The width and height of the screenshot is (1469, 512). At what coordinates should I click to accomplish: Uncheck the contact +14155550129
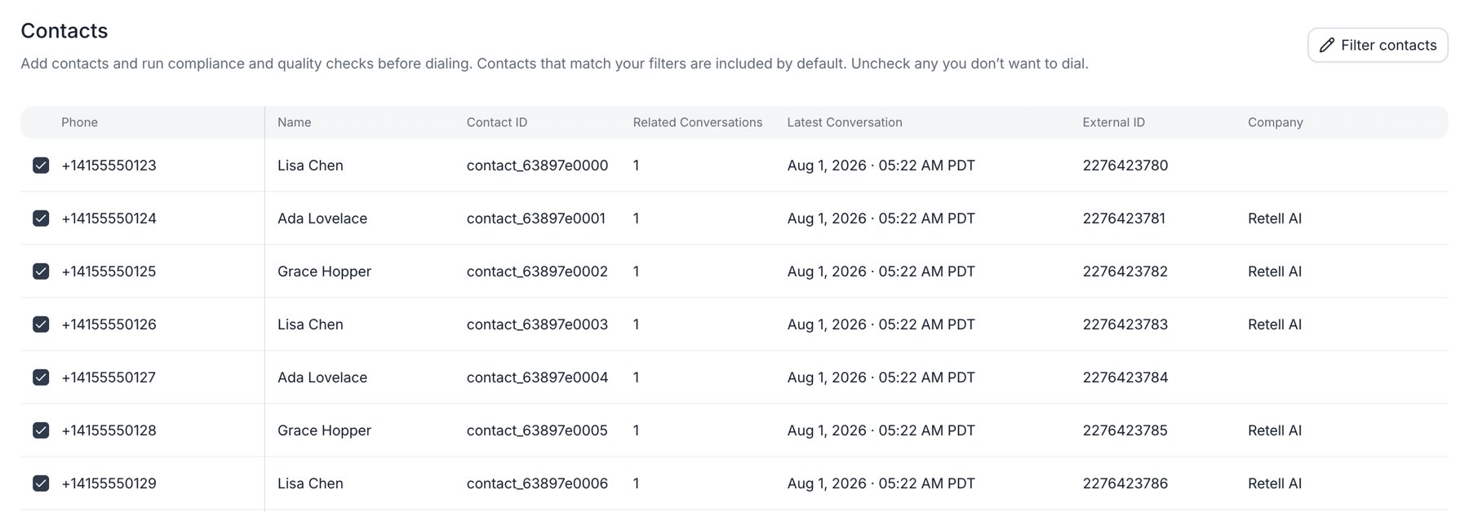(x=41, y=483)
